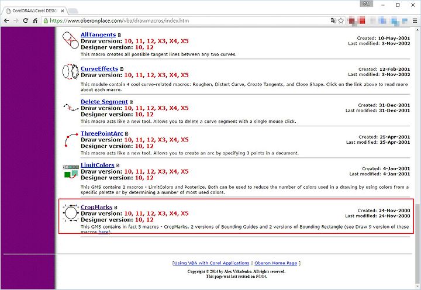The image size is (421, 290).
Task: Click the LimitColors macro thumbnail
Action: coord(71,171)
